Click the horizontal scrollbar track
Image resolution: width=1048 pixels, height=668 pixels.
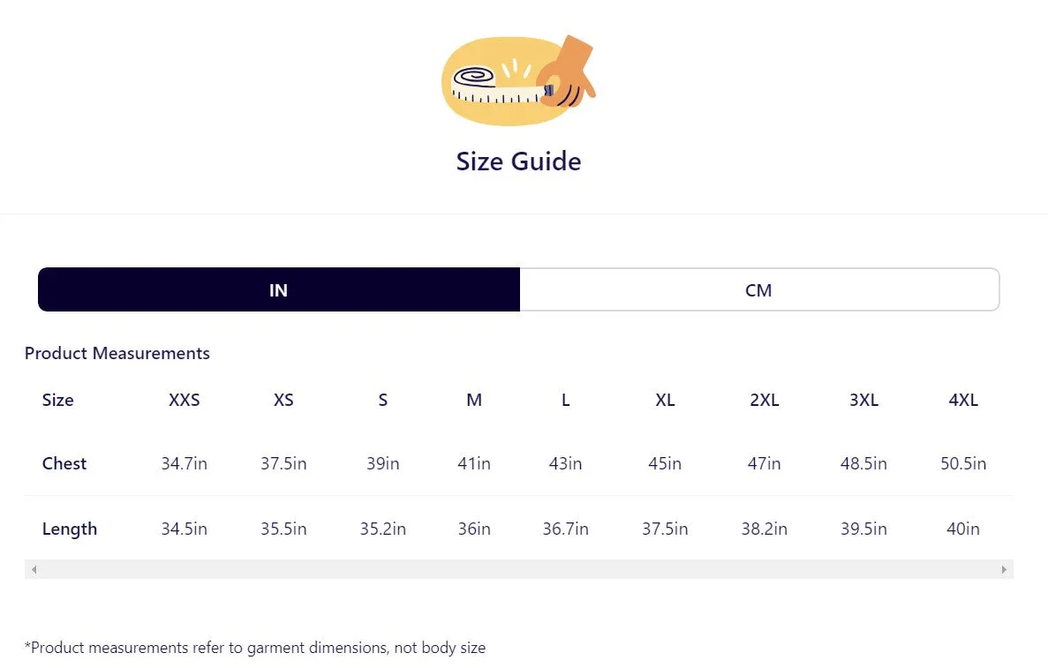(518, 569)
